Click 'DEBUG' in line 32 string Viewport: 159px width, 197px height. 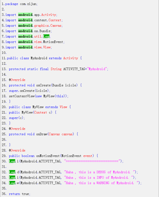point(101,172)
